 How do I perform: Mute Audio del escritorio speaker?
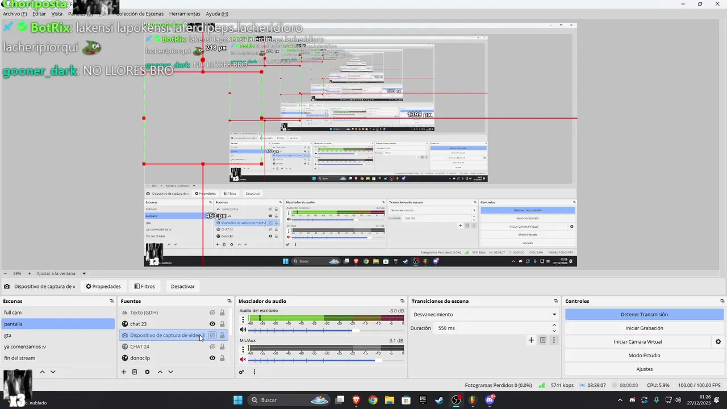click(243, 329)
